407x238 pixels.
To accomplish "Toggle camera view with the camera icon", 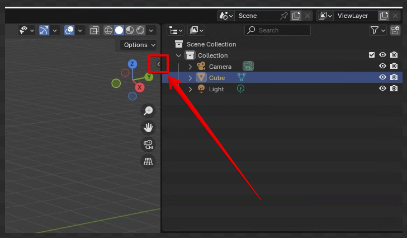I will pyautogui.click(x=148, y=144).
